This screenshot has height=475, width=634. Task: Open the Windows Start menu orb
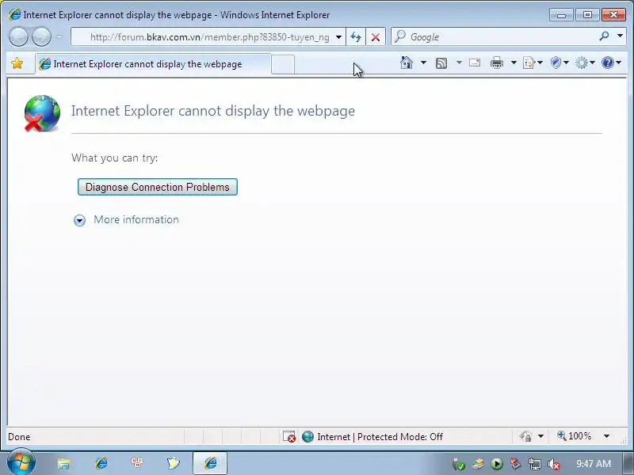pos(21,462)
